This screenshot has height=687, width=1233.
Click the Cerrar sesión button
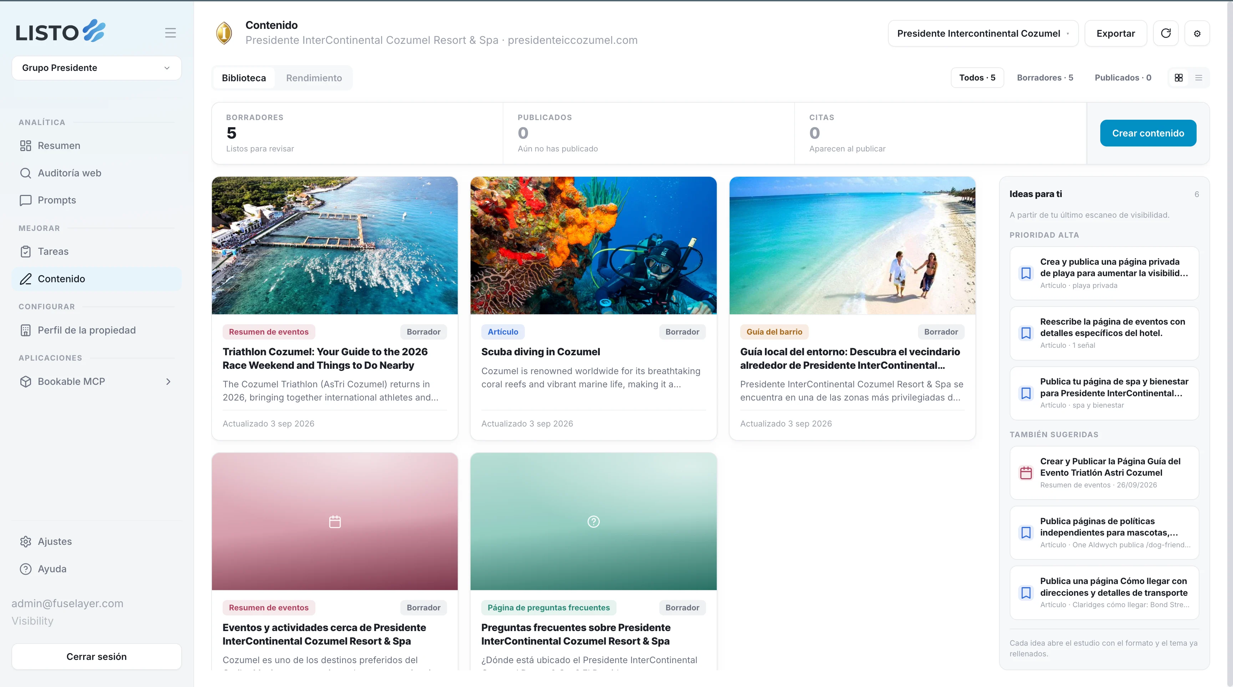tap(96, 656)
